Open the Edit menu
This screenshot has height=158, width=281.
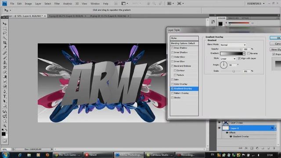click(19, 4)
